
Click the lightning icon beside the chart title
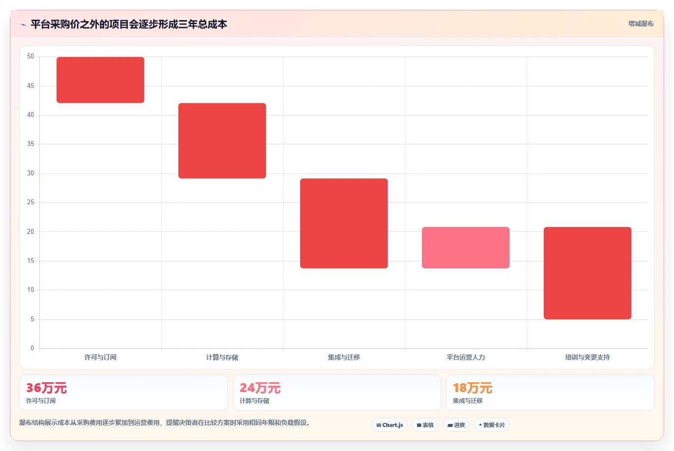[x=23, y=25]
